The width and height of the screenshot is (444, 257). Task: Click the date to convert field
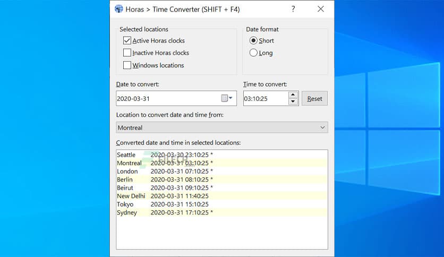[x=167, y=99]
